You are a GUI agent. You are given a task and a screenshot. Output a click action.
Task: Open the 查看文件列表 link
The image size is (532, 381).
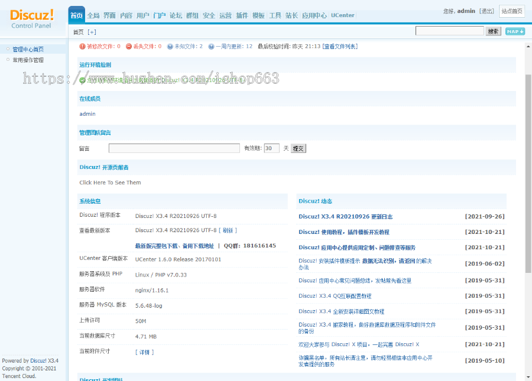340,47
